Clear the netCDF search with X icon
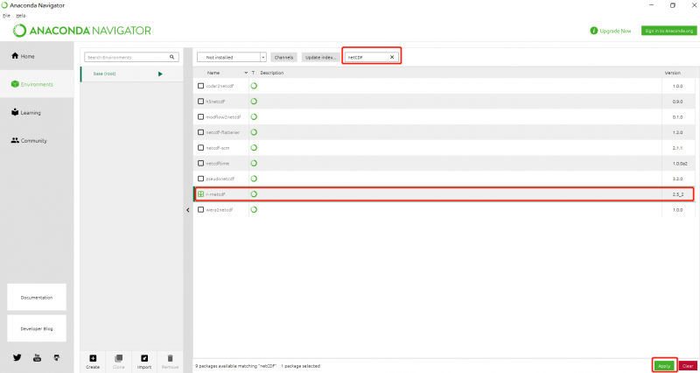700x373 pixels. [392, 57]
